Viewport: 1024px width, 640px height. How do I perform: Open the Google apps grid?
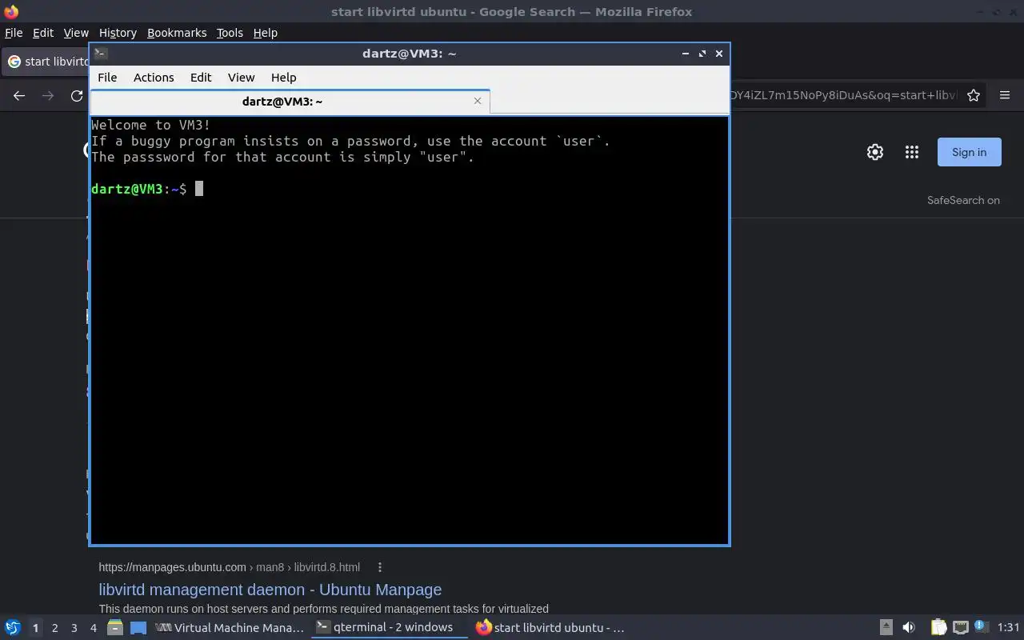click(912, 152)
